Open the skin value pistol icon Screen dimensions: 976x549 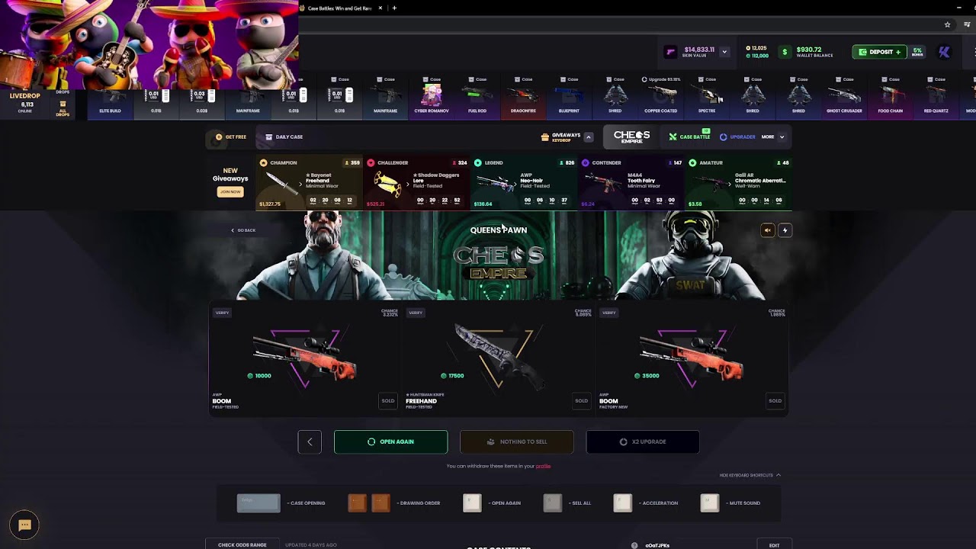(670, 52)
